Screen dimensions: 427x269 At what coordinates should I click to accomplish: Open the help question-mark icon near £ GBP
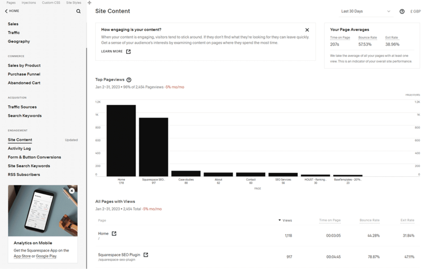[x=402, y=11]
